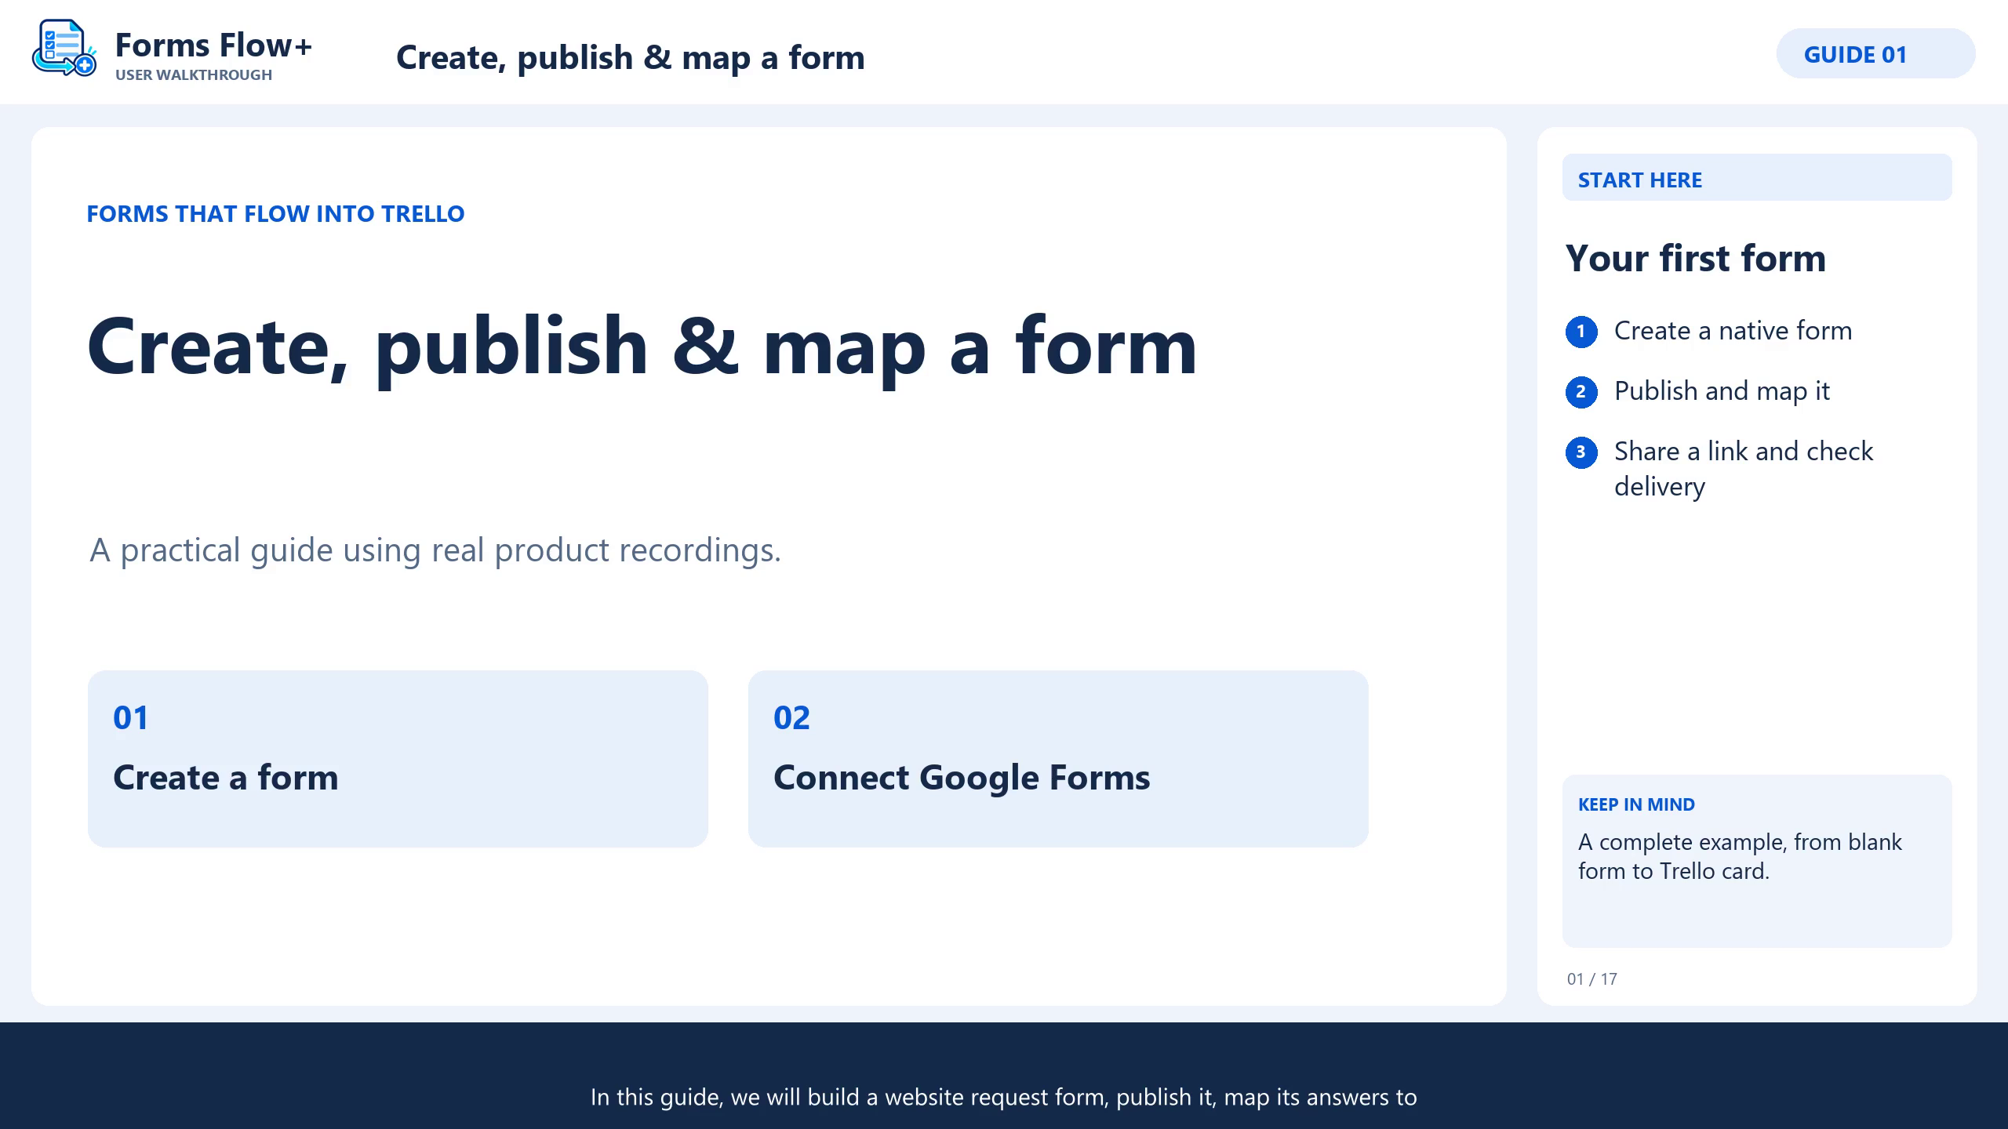Open the 02 Connect Google Forms card

tap(1058, 758)
